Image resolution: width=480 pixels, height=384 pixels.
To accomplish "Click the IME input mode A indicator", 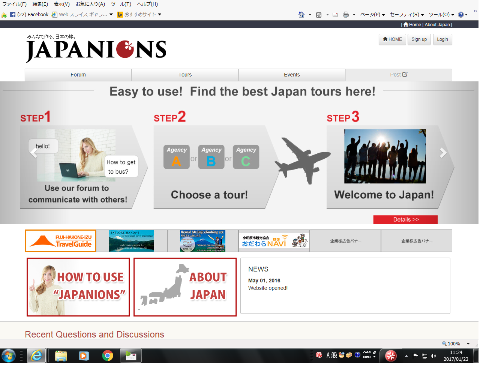I will click(328, 355).
